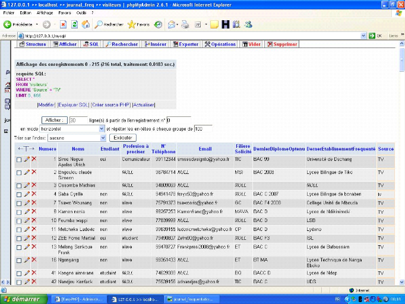Click the starting record number input field
Viewport: 405px width, 304px height.
click(178, 119)
